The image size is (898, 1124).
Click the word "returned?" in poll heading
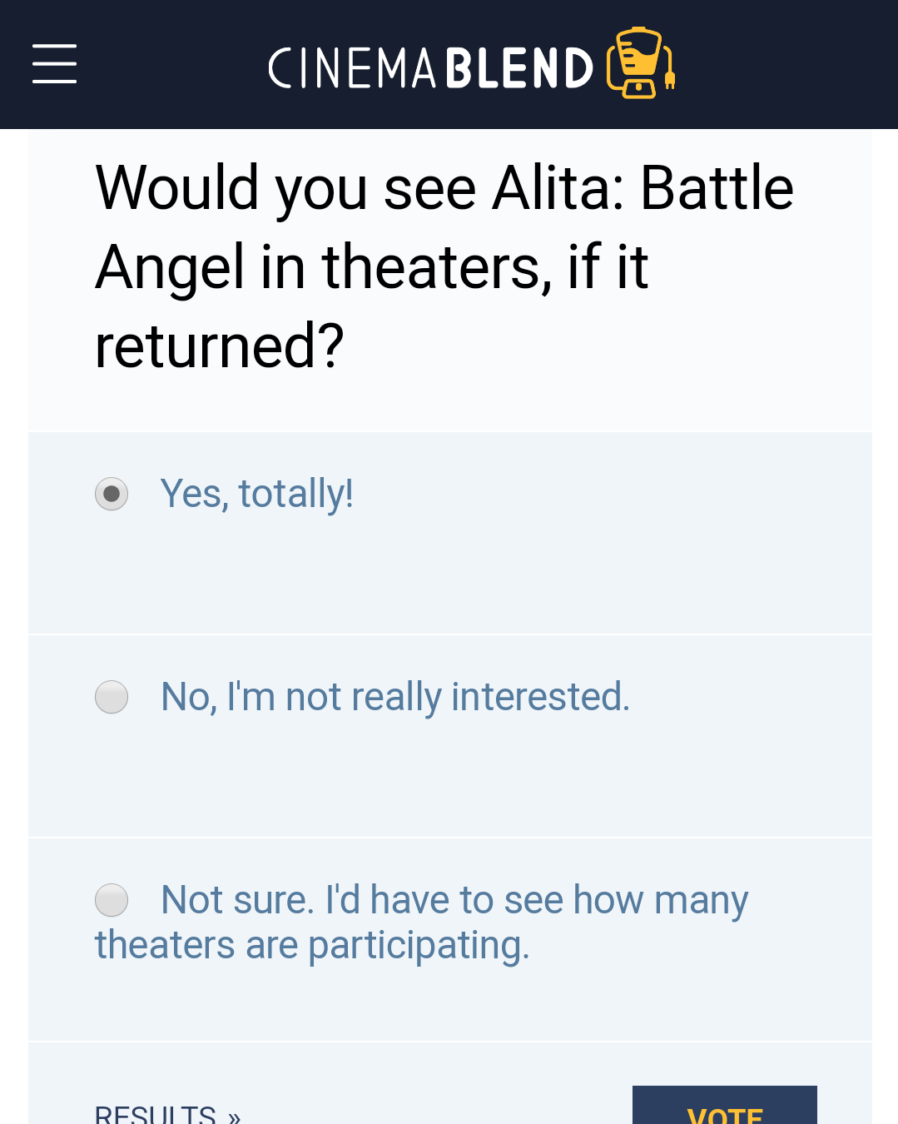[220, 346]
